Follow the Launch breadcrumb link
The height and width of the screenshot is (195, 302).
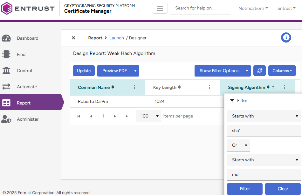tap(117, 38)
